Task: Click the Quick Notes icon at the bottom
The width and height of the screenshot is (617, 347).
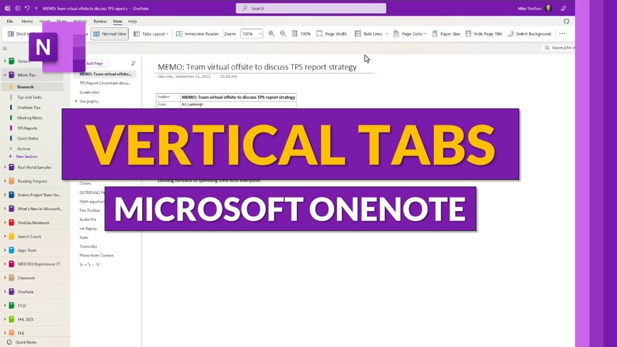Action: coord(9,342)
